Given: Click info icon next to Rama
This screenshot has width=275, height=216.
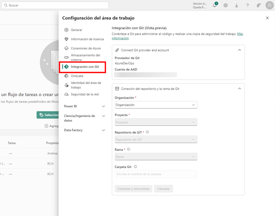Looking at the screenshot, I should click(x=128, y=149).
